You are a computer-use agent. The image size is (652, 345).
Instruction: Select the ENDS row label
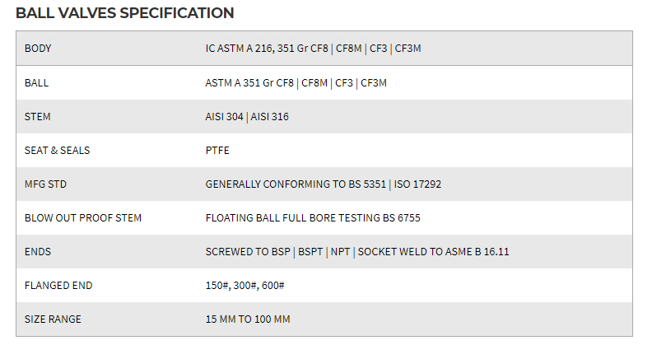point(38,252)
